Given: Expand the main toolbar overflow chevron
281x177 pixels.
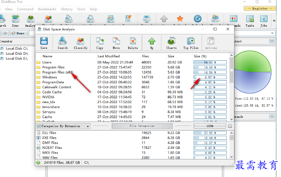Looking at the screenshot, I should pyautogui.click(x=274, y=21).
